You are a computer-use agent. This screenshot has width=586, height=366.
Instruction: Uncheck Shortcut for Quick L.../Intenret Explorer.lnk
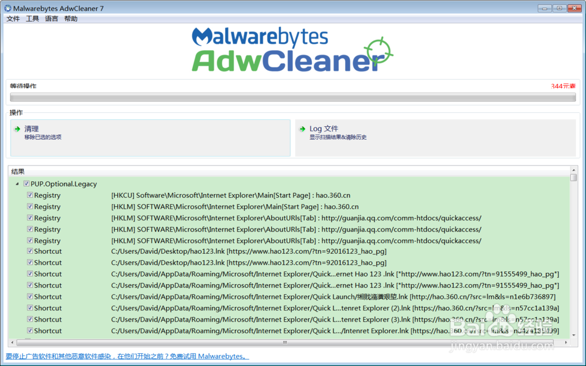pos(30,330)
